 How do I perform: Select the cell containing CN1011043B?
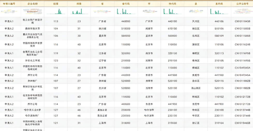click(242, 21)
